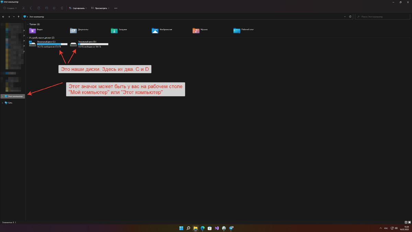This screenshot has height=232, width=412.
Task: Show hidden tray icons chevron
Action: coord(380,228)
